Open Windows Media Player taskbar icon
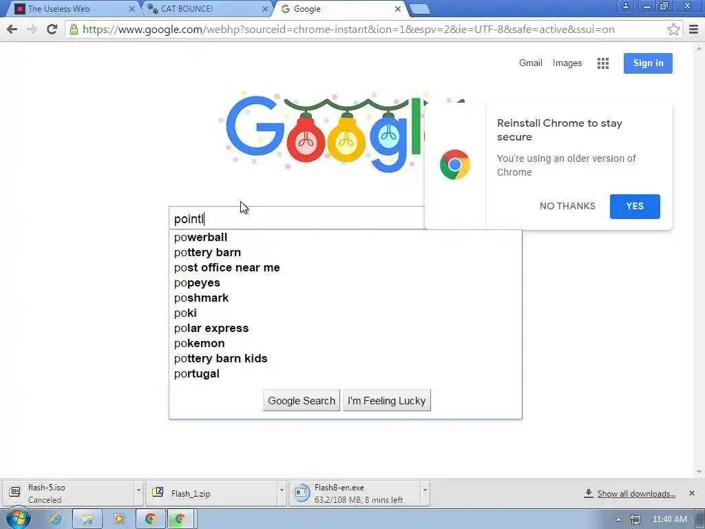Viewport: 705px width, 529px height. [118, 519]
